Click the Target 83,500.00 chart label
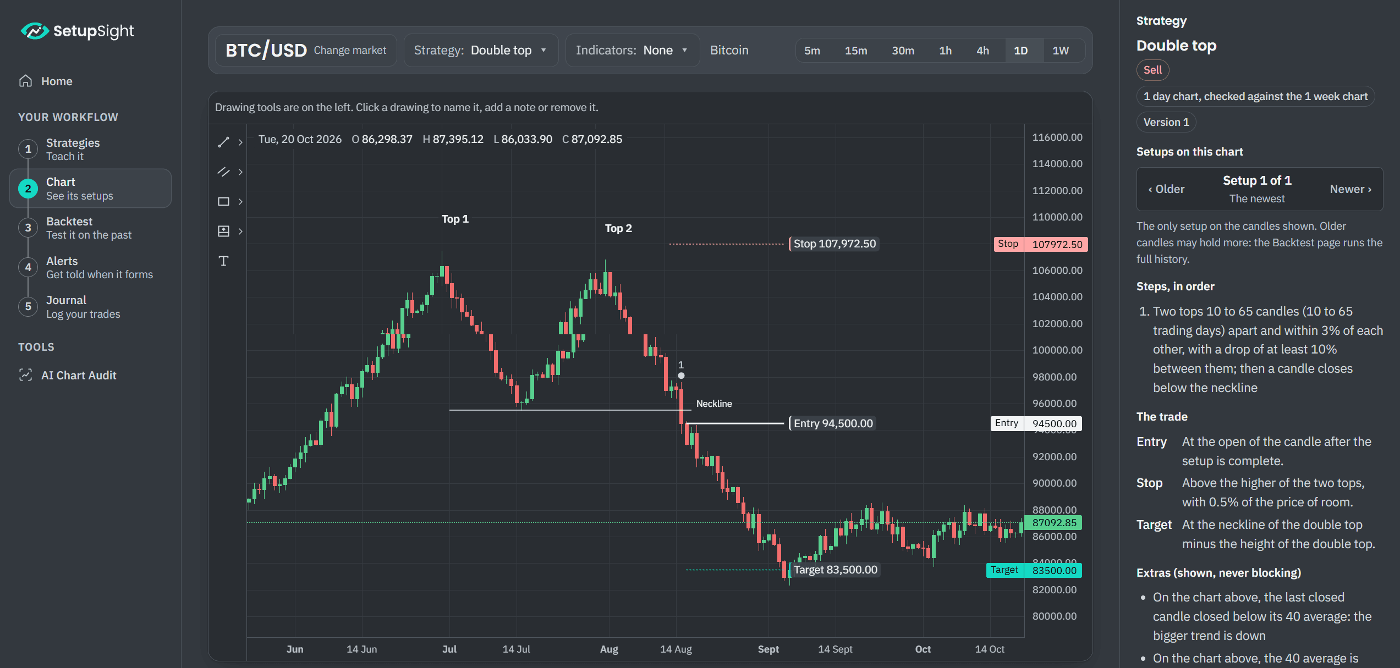 834,570
